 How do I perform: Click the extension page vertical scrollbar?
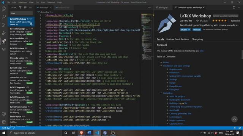pos(242,54)
